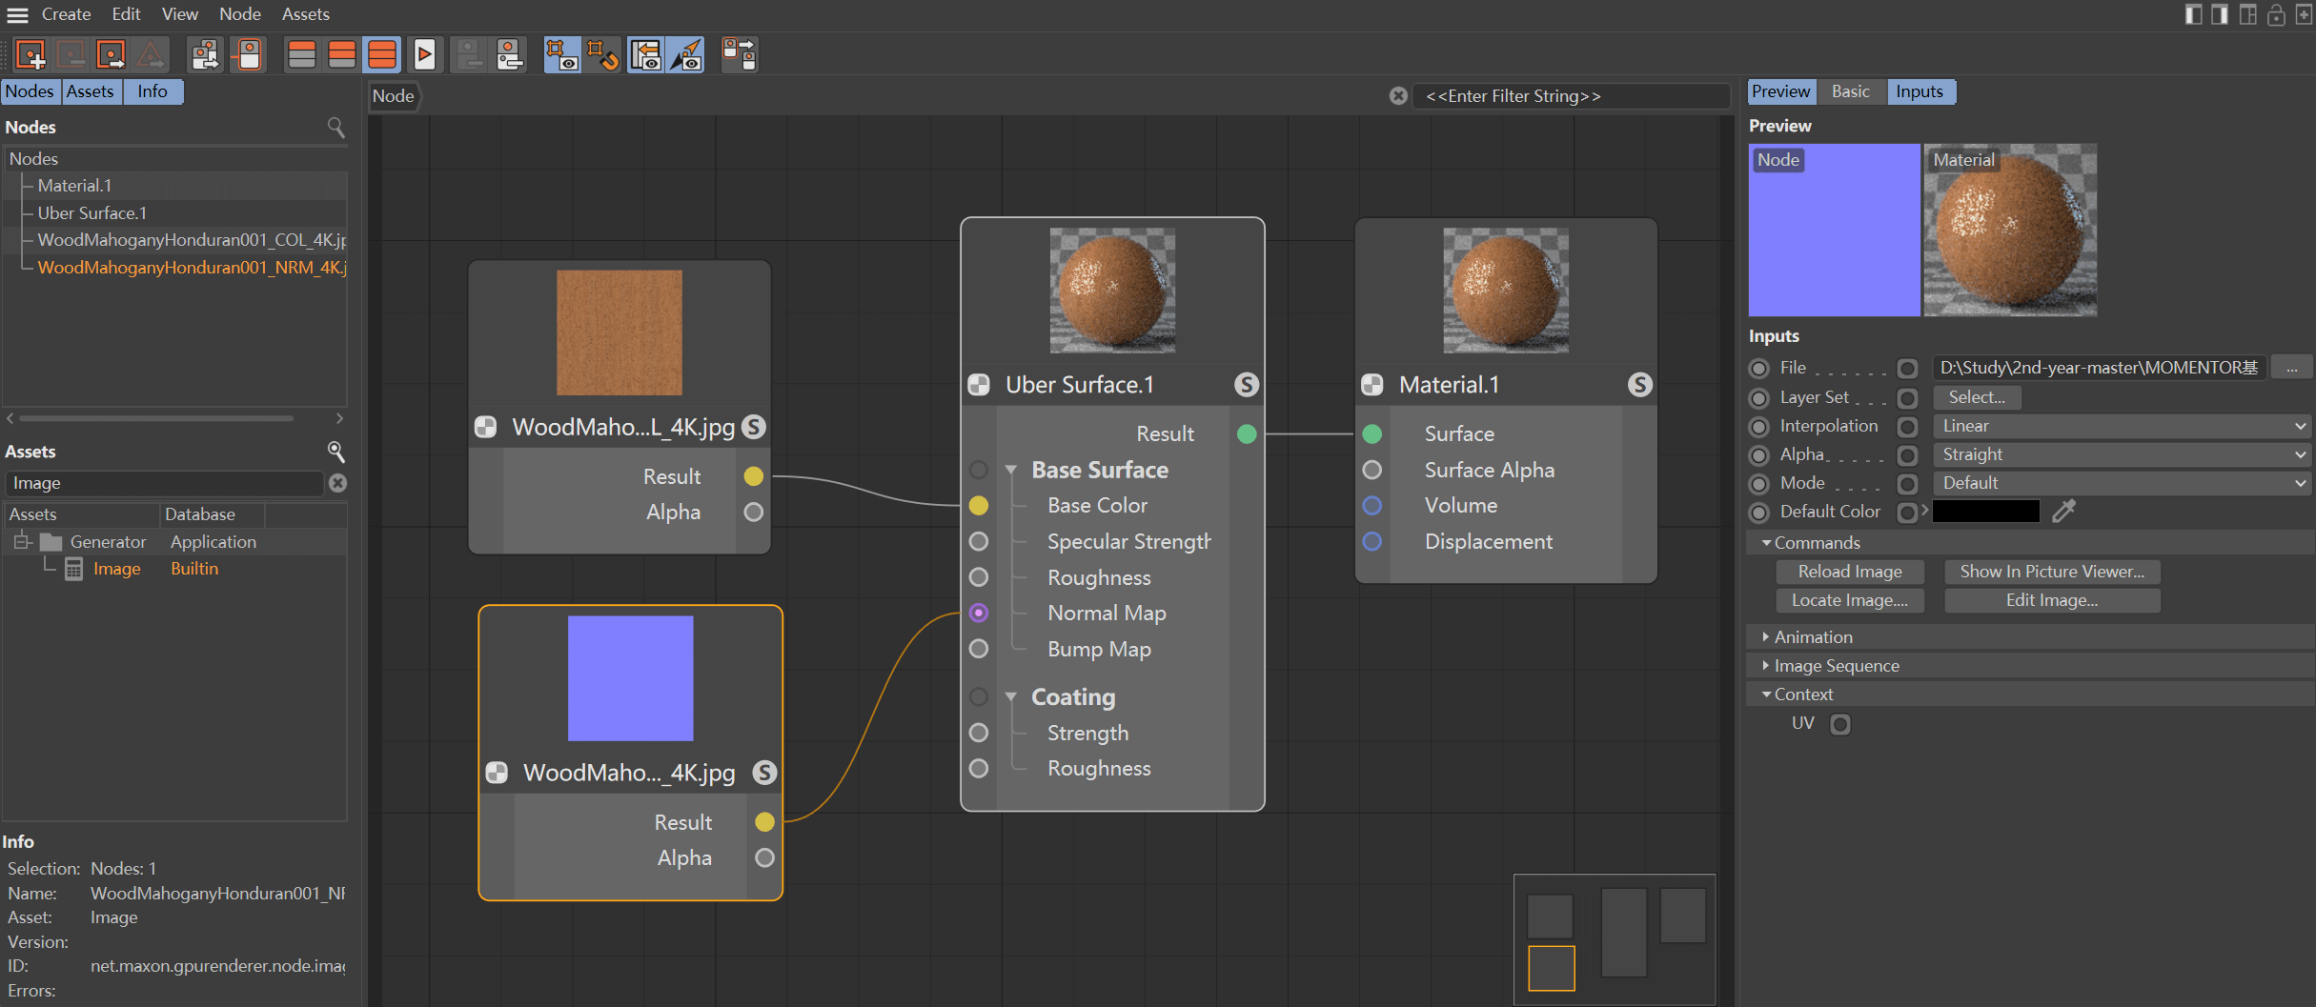Image resolution: width=2316 pixels, height=1007 pixels.
Task: Toggle the grid visibility eye icon
Action: click(x=562, y=54)
